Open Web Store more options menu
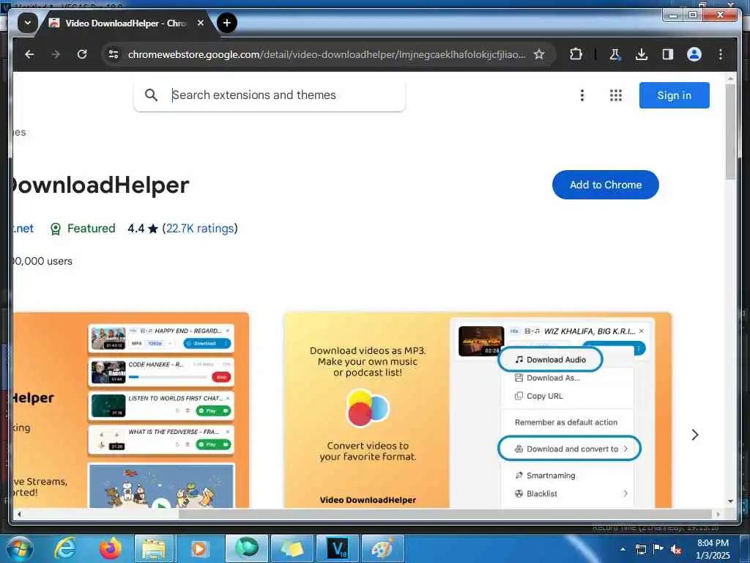Viewport: 750px width, 563px height. click(582, 95)
